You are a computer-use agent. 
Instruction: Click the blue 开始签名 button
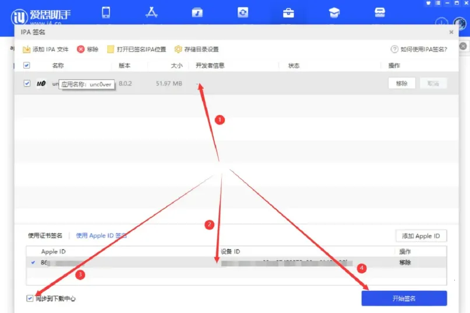404,298
